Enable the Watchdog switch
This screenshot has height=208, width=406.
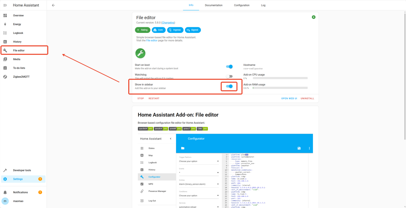tap(229, 76)
